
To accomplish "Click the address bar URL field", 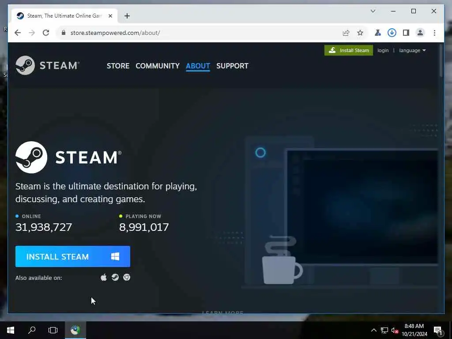I will [202, 33].
